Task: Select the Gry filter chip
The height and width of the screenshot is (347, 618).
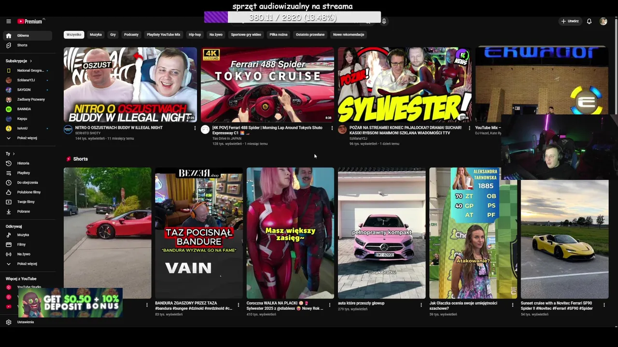Action: tap(113, 35)
